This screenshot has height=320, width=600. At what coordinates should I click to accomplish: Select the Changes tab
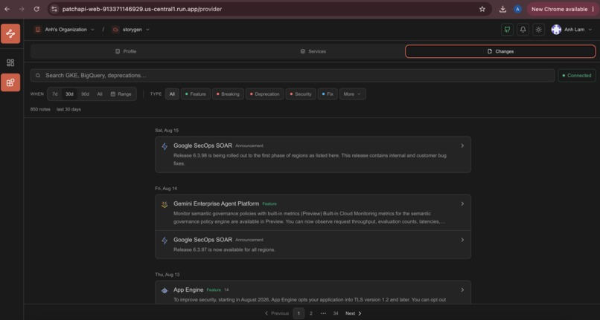(500, 51)
